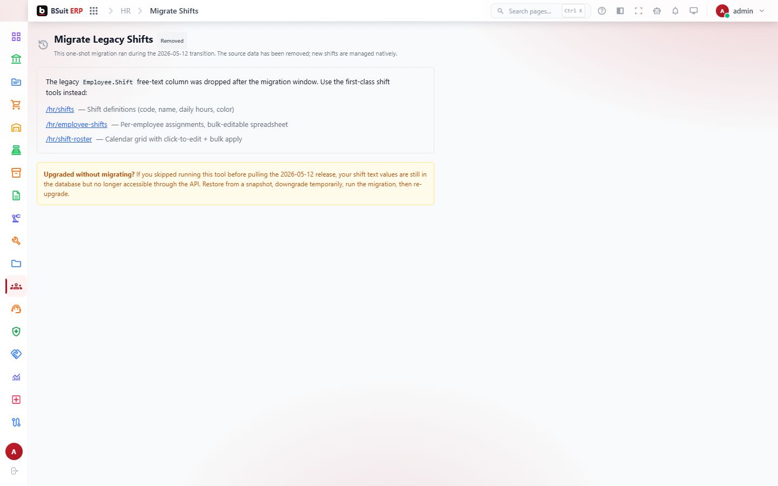
Task: Open the blue folder sidebar icon
Action: [16, 264]
